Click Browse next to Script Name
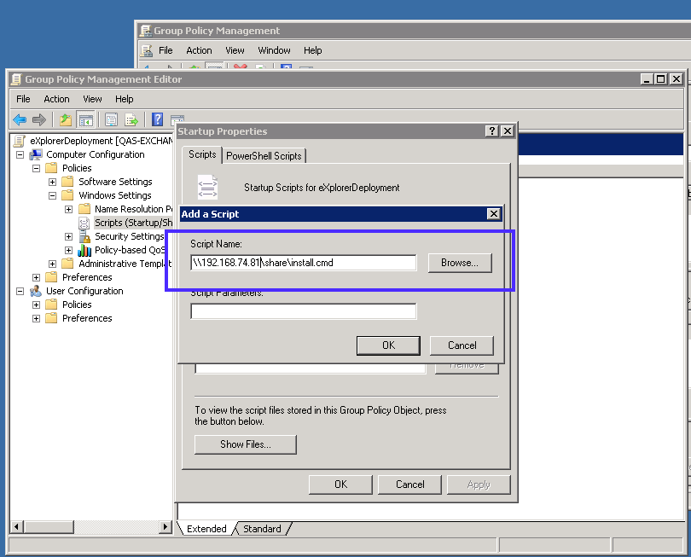 (x=460, y=263)
